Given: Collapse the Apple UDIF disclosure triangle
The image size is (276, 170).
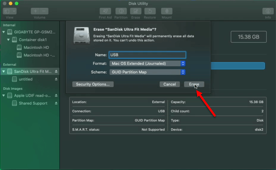Looking at the screenshot, I should coord(4,96).
